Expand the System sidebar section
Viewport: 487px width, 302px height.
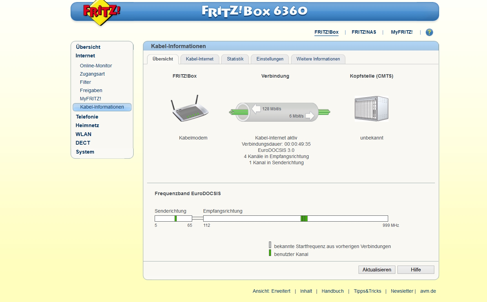coord(85,152)
